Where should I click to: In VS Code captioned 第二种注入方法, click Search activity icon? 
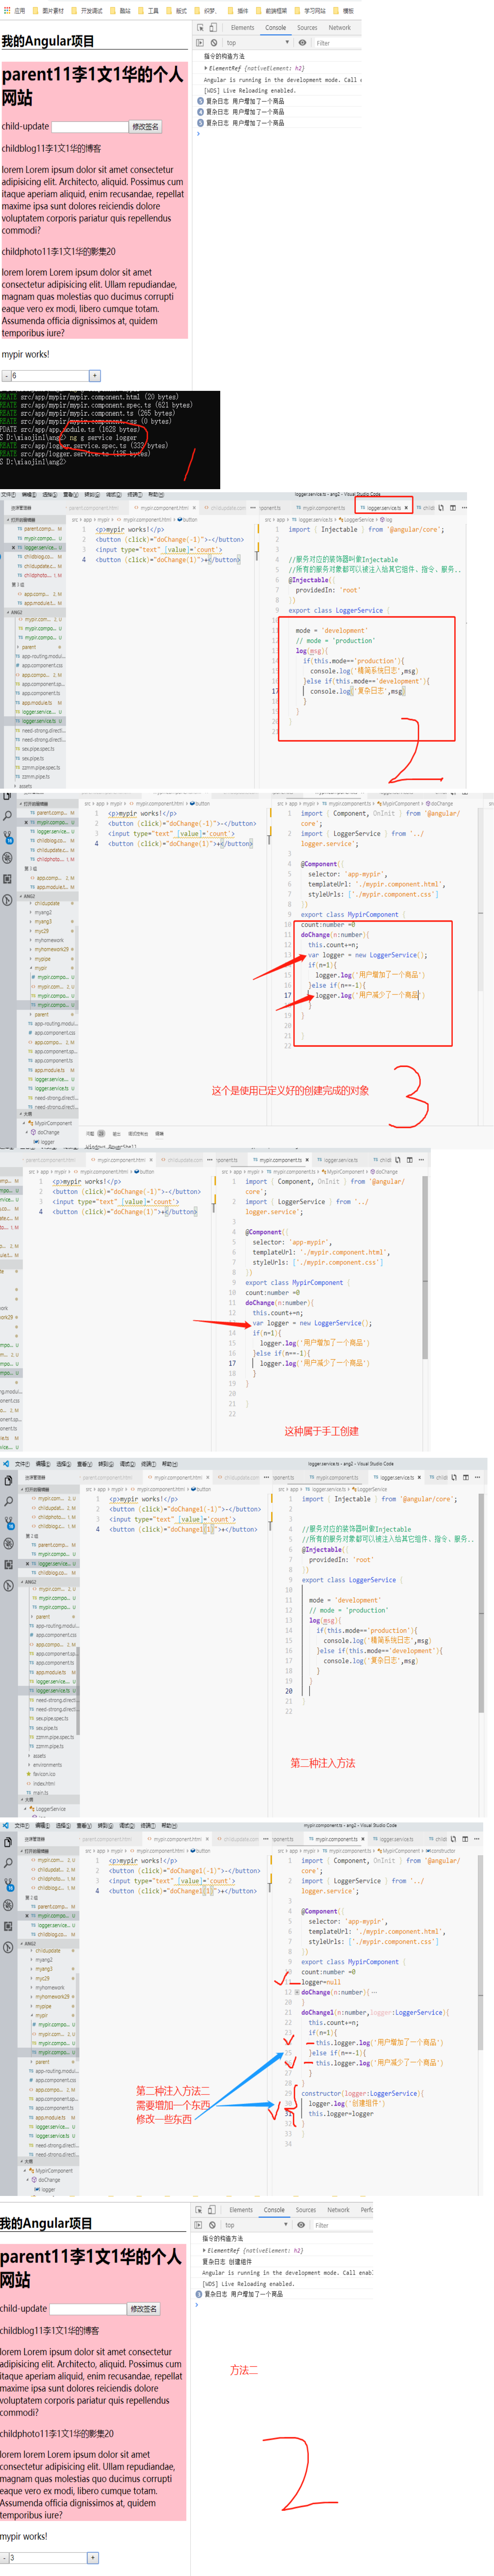pos(8,1502)
